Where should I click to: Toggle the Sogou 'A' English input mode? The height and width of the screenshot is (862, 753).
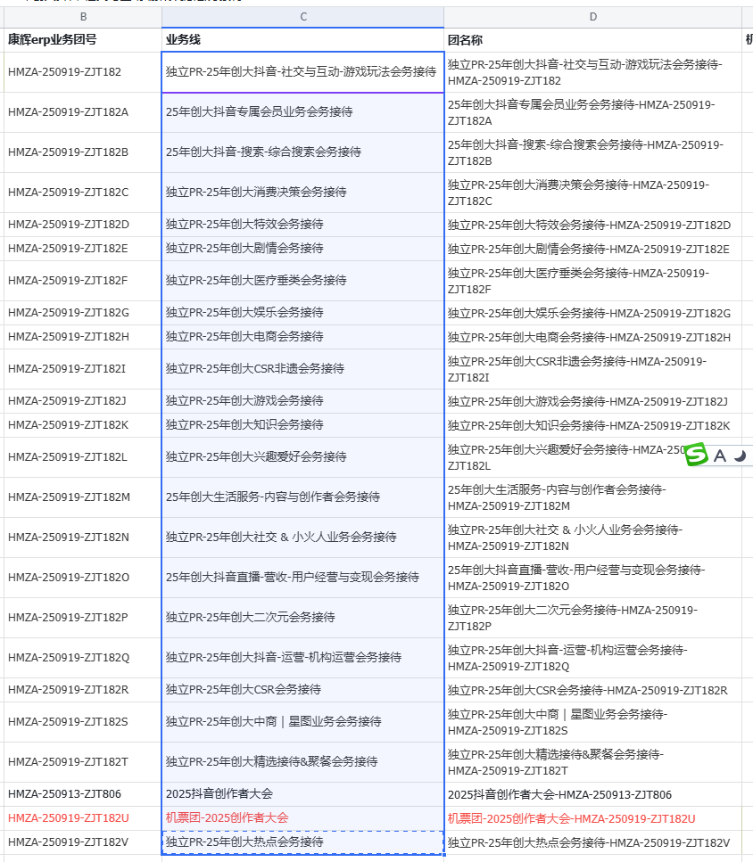[720, 456]
